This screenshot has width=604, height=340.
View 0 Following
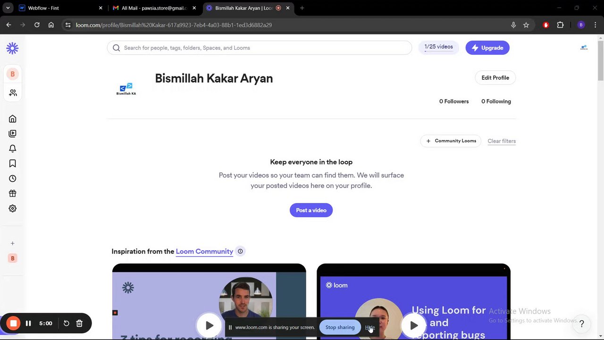(496, 102)
